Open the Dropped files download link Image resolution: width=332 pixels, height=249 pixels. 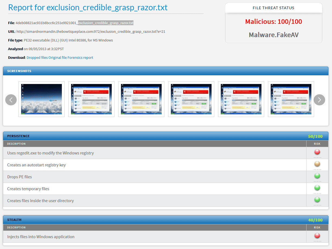pyautogui.click(x=37, y=57)
